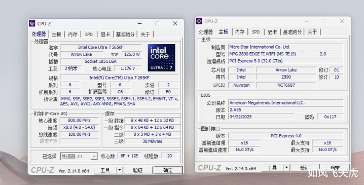Click the multiplier value x8.0 (4.0 - 54.0)
Screen dimensions: 364x185
click(80, 127)
